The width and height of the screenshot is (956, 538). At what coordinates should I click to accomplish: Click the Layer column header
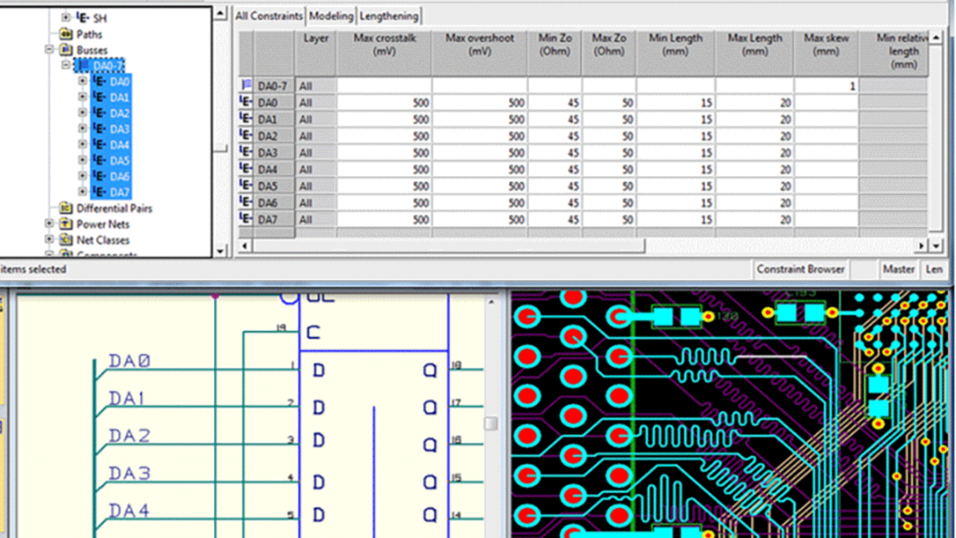click(x=315, y=53)
